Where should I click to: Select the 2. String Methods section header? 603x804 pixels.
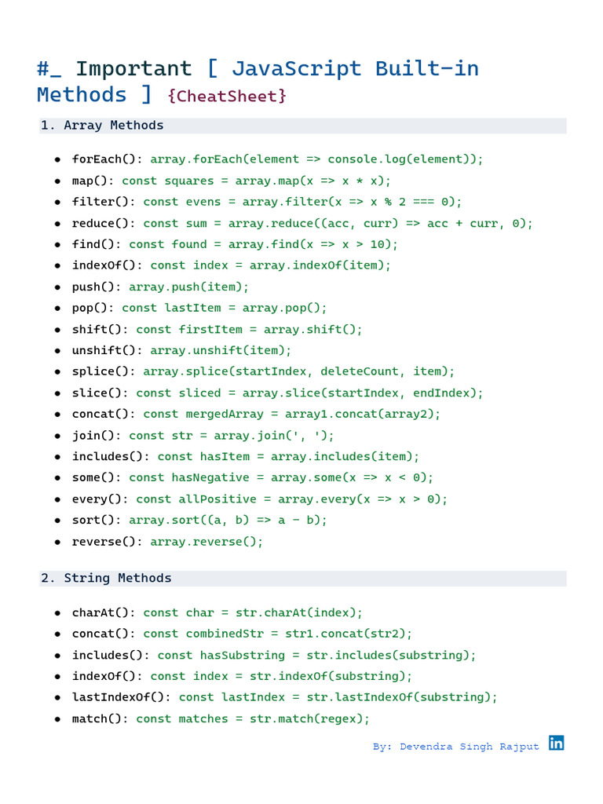tap(106, 579)
